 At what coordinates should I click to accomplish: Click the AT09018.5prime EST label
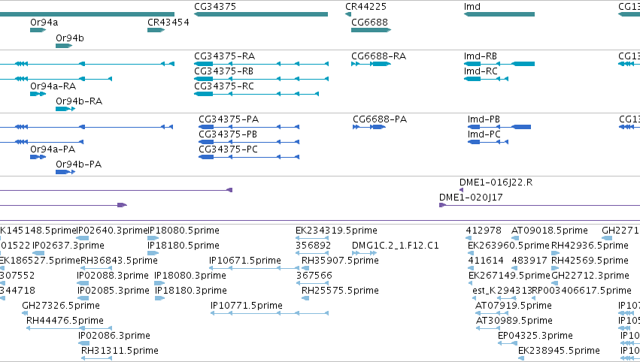(x=550, y=231)
